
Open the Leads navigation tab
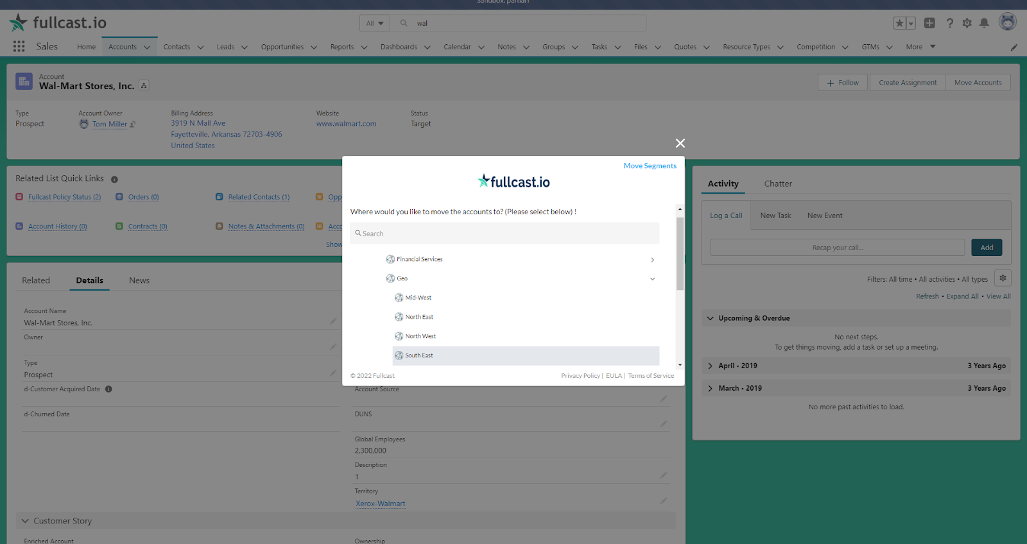pyautogui.click(x=225, y=47)
